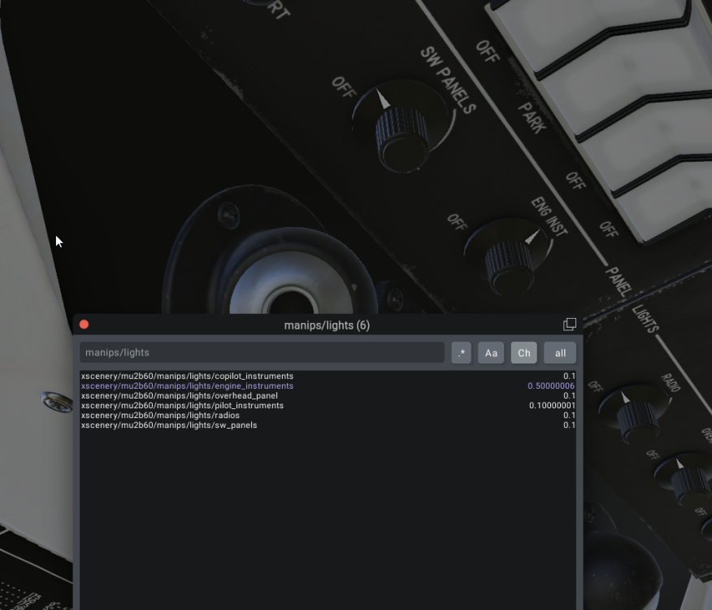Select the pilot_instruments dataref row
The height and width of the screenshot is (610, 712).
click(x=182, y=406)
